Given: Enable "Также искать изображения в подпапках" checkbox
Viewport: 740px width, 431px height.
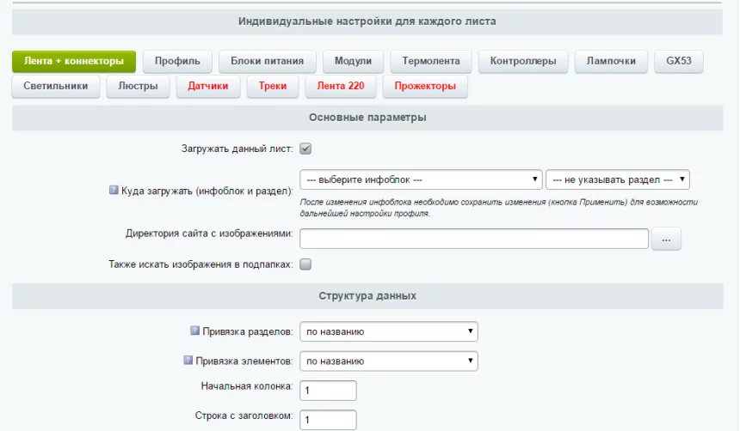Looking at the screenshot, I should pos(305,264).
